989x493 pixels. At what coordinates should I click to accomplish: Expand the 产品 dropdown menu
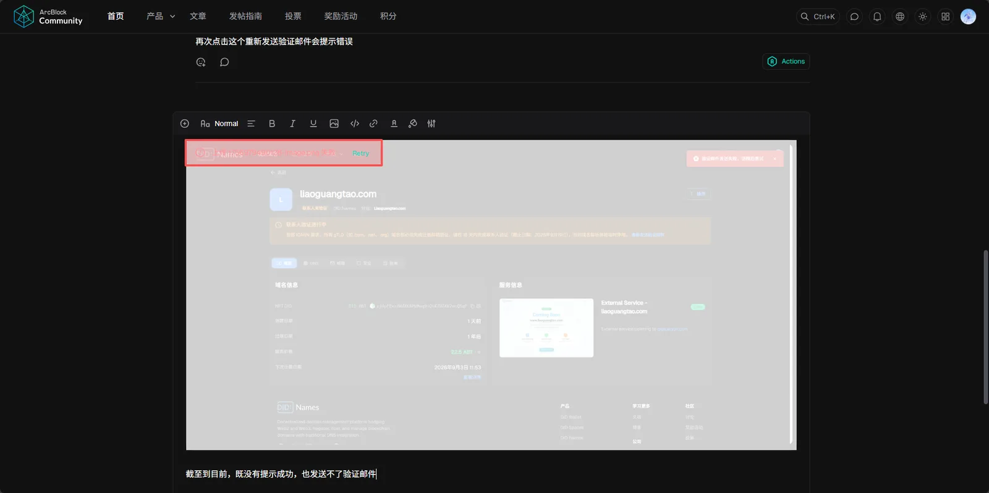tap(161, 16)
